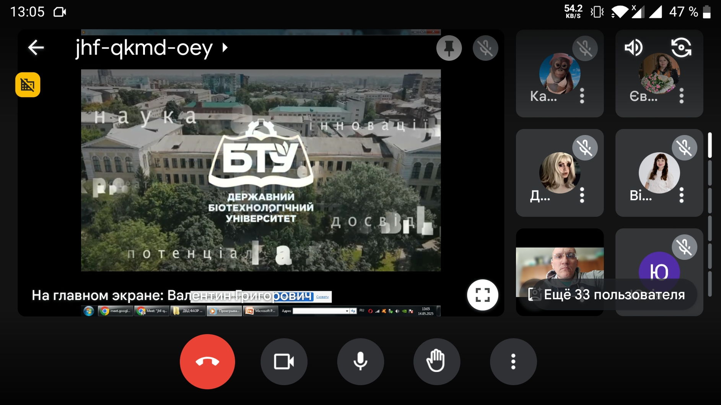Flip the camera with the switch-camera icon
Screen dimensions: 721x405
[x=682, y=48]
